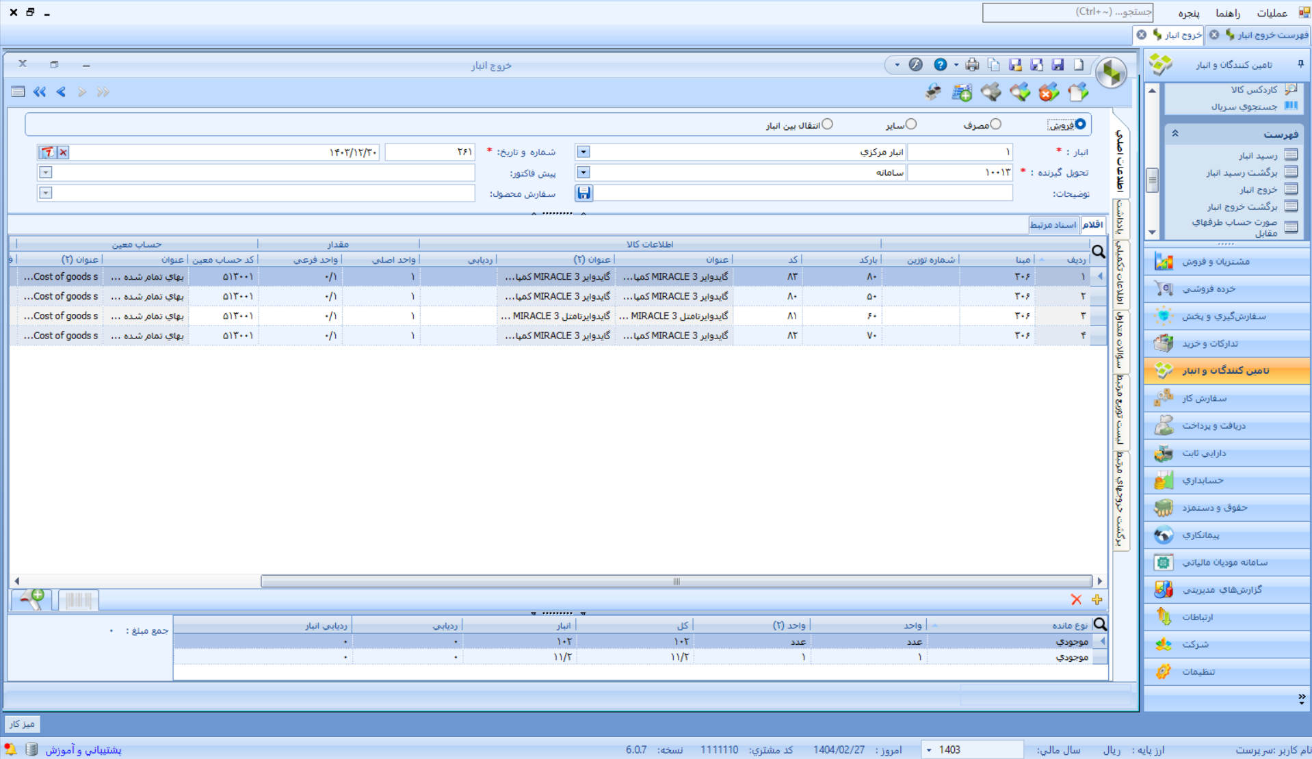Click the copy document icon
Image resolution: width=1312 pixels, height=759 pixels.
pos(994,65)
